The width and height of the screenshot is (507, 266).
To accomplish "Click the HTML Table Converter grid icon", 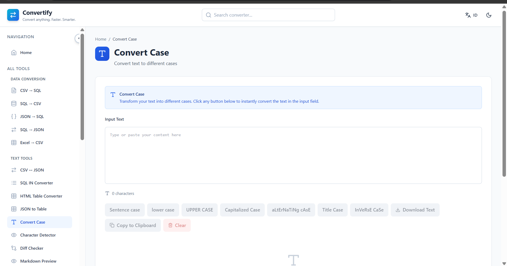I will (x=14, y=196).
